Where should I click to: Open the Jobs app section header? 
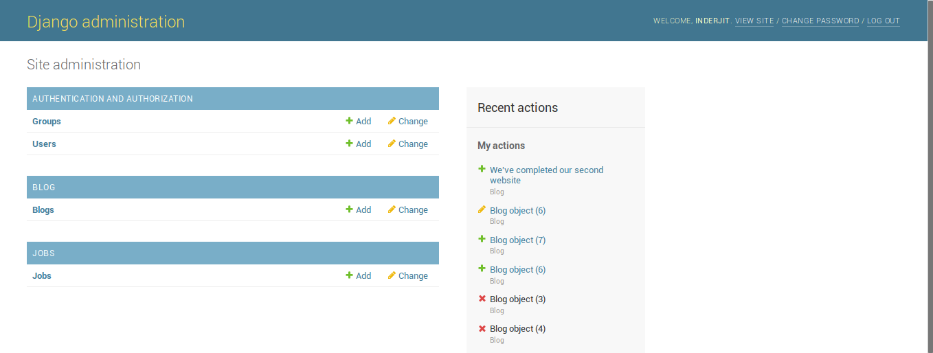click(x=43, y=253)
